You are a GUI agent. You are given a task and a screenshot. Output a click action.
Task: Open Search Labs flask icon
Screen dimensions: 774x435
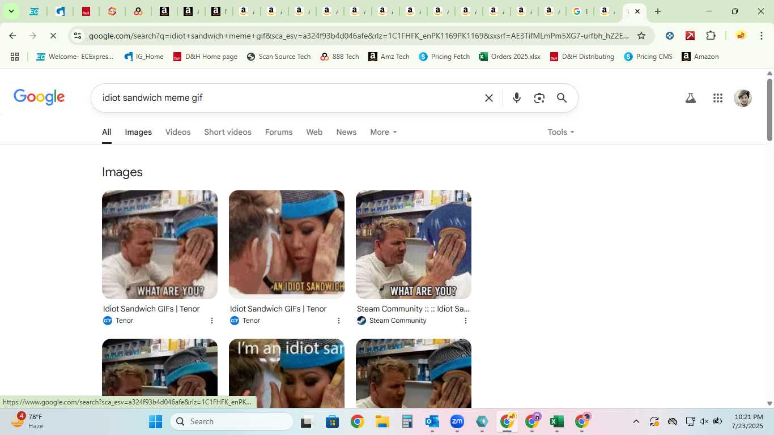coord(690,98)
